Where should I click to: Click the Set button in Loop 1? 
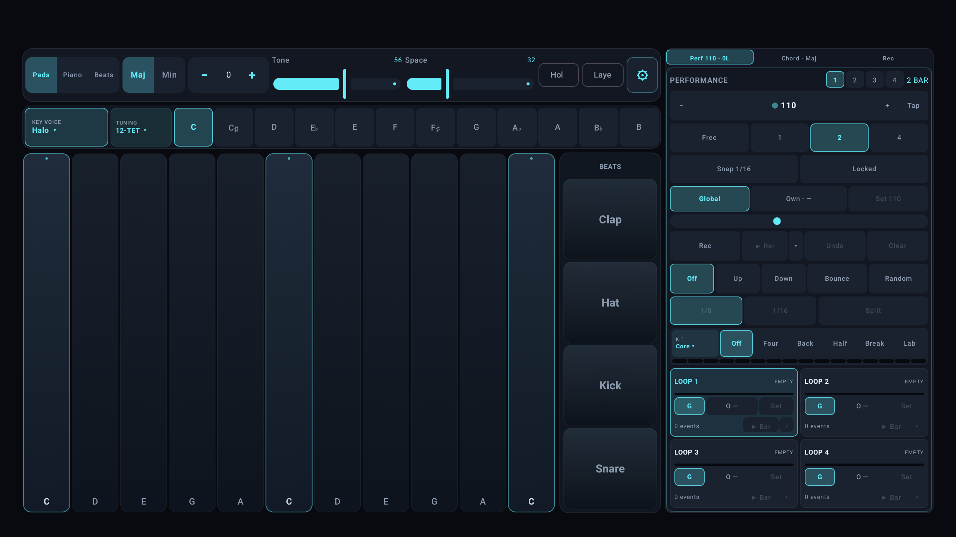click(776, 406)
